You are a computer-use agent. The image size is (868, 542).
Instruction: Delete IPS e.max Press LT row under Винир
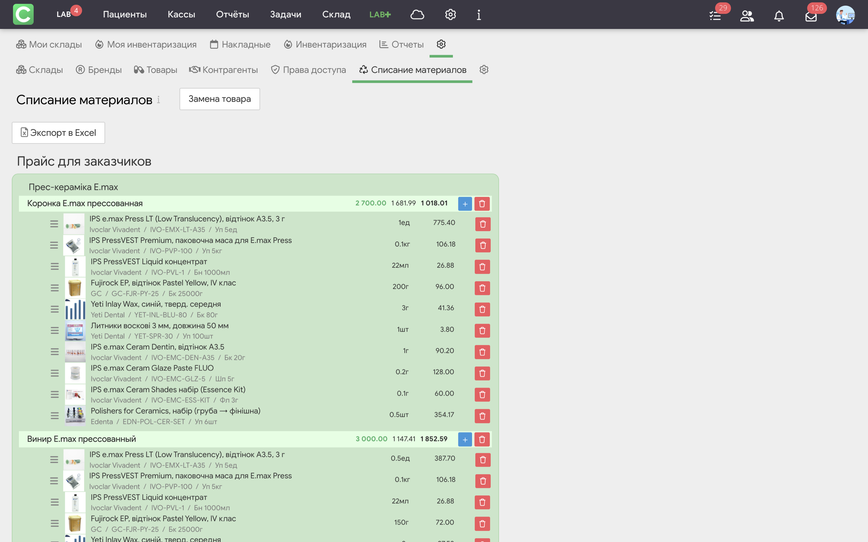click(483, 460)
